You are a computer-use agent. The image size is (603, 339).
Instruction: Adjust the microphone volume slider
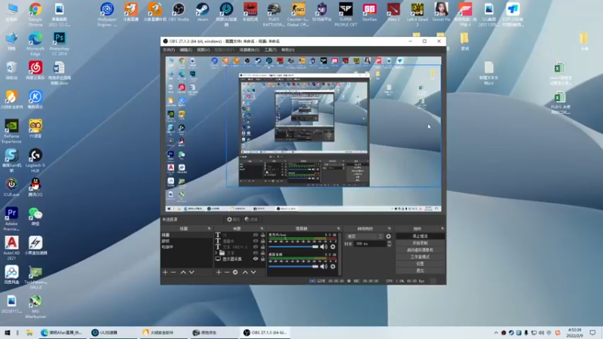coord(293,247)
